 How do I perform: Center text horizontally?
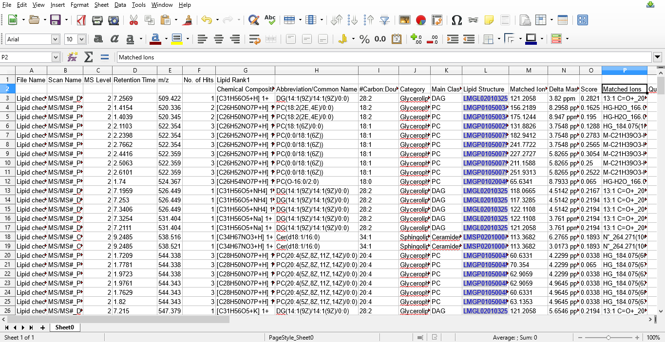click(219, 39)
